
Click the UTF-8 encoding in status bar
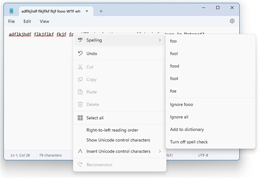[x=204, y=155]
